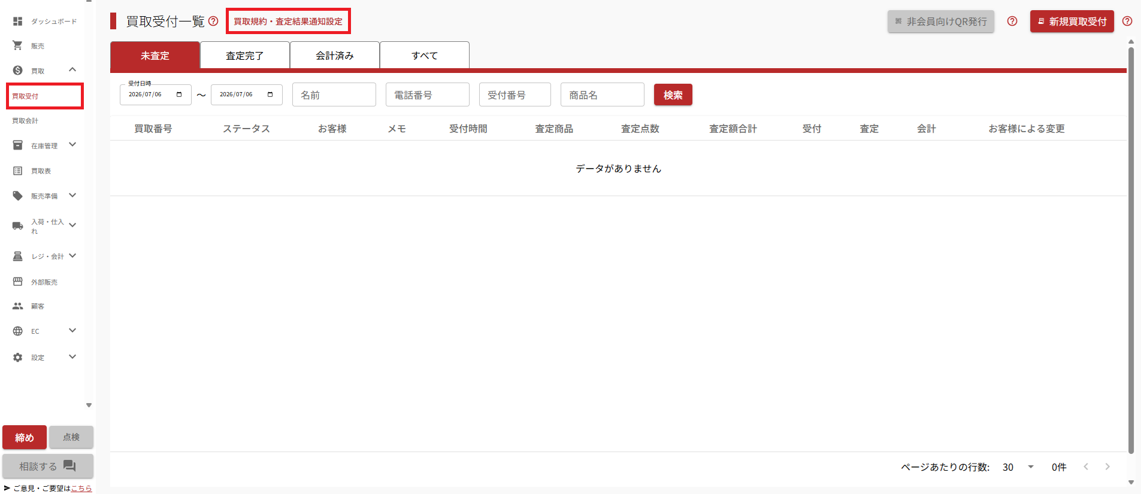Click the 入荷・仕入れ truck icon

[18, 226]
